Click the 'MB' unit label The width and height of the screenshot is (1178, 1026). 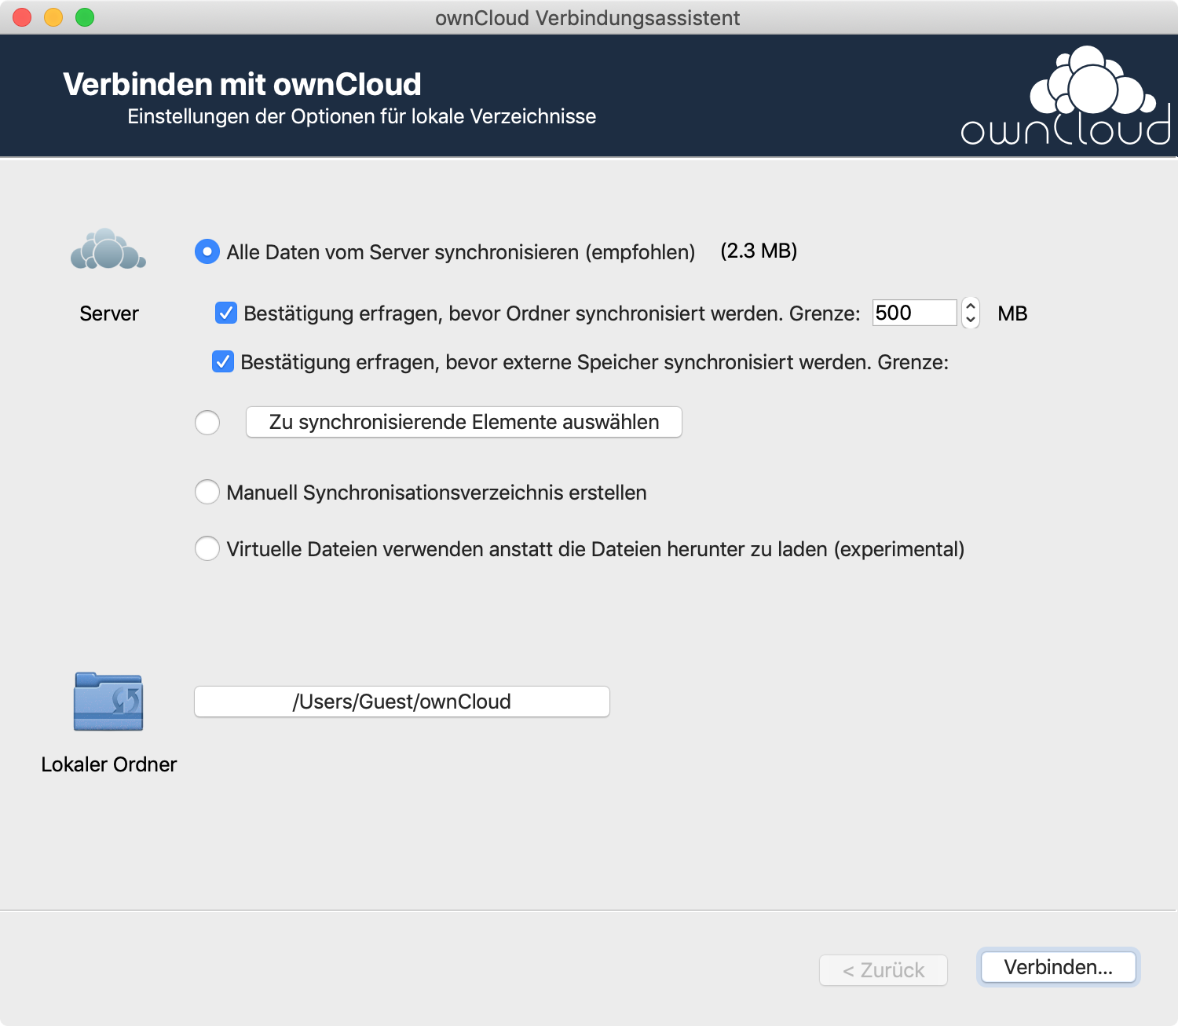coord(1012,313)
